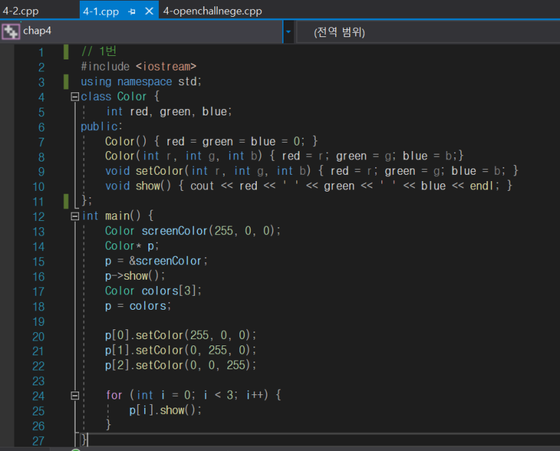The height and width of the screenshot is (451, 560).
Task: Collapse the main function body
Action: 76,215
